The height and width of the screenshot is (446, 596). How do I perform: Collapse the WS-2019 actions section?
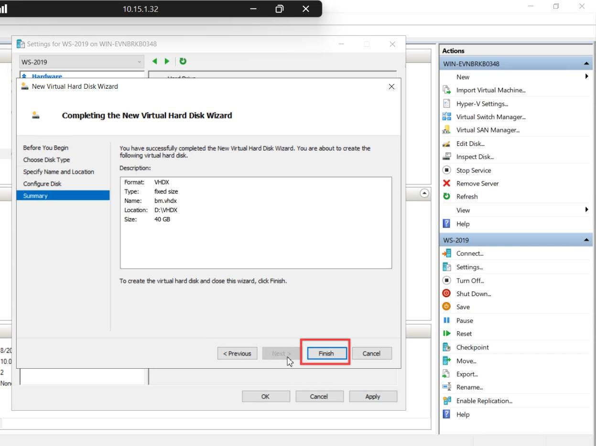[586, 240]
